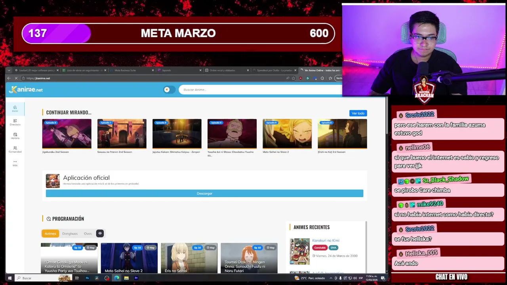Open Mato Seihei no Slave 2 schedule card
Screen dimensions: 507x285
pyautogui.click(x=129, y=258)
